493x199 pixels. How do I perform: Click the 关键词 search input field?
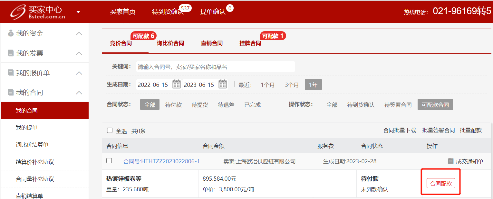215,67
